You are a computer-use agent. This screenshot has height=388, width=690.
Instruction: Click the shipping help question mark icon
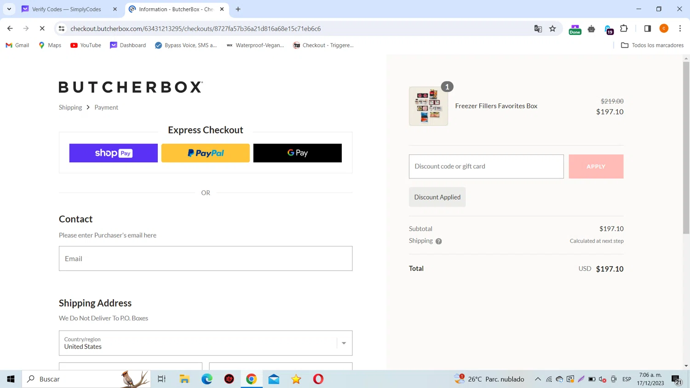click(x=439, y=241)
